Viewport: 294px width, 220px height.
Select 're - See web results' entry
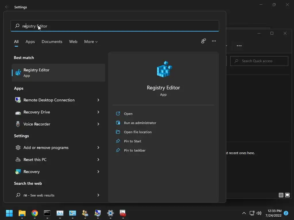[58, 195]
